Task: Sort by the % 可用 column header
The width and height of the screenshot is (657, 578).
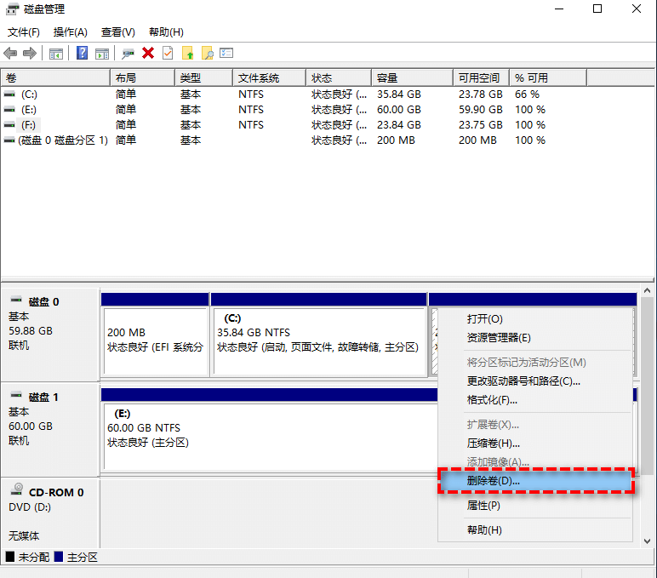Action: [547, 78]
